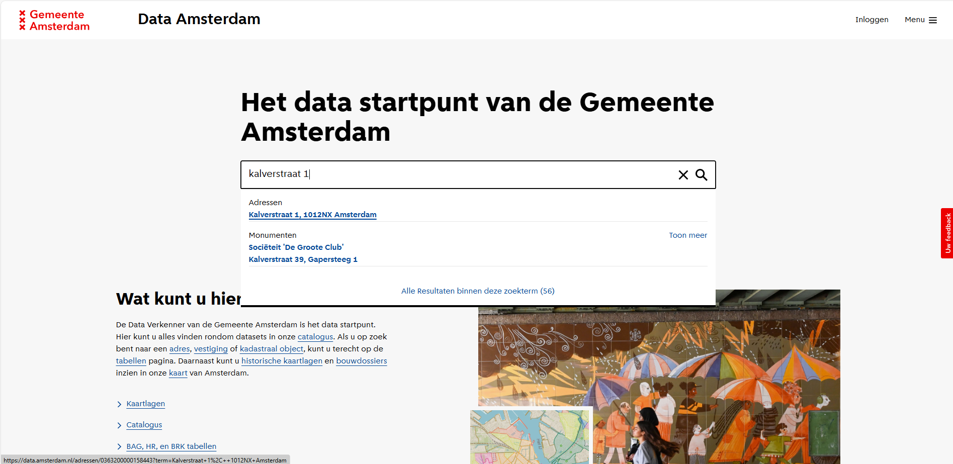Click the Amsterdam map thumbnail image

pos(529,436)
